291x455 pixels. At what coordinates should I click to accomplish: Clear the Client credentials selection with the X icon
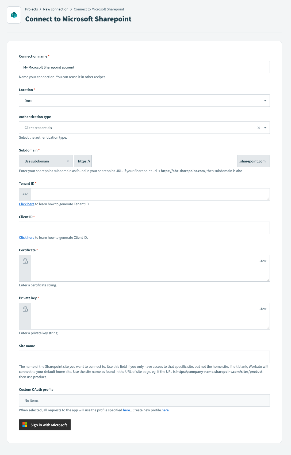pos(259,128)
